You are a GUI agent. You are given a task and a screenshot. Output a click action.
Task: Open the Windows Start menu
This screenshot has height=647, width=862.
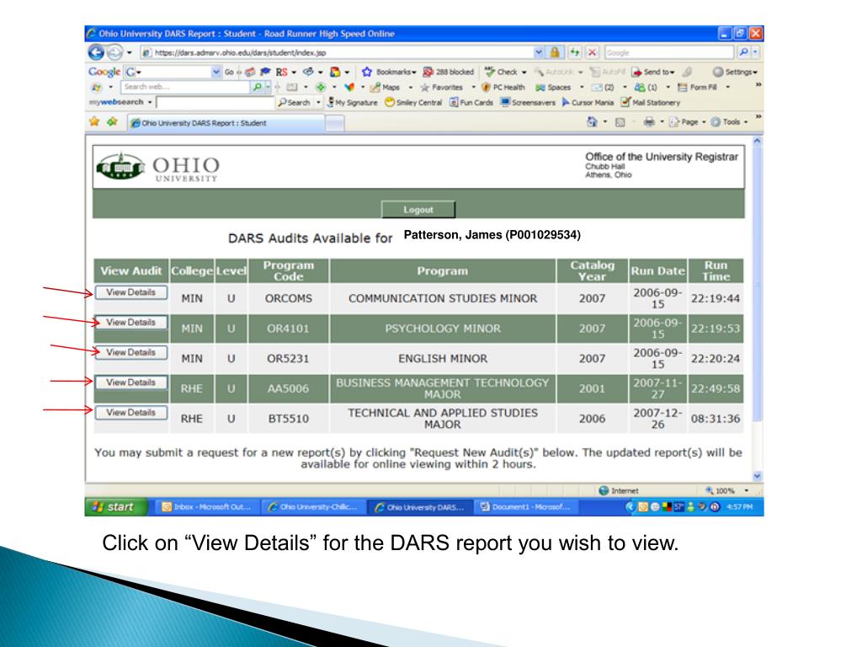click(116, 506)
